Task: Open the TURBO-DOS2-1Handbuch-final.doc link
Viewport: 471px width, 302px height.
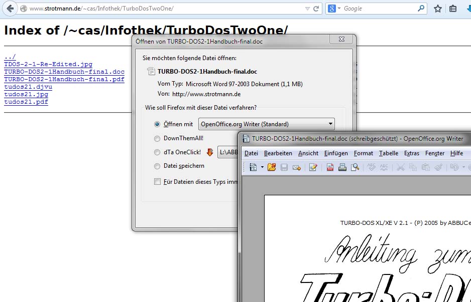Action: [64, 72]
